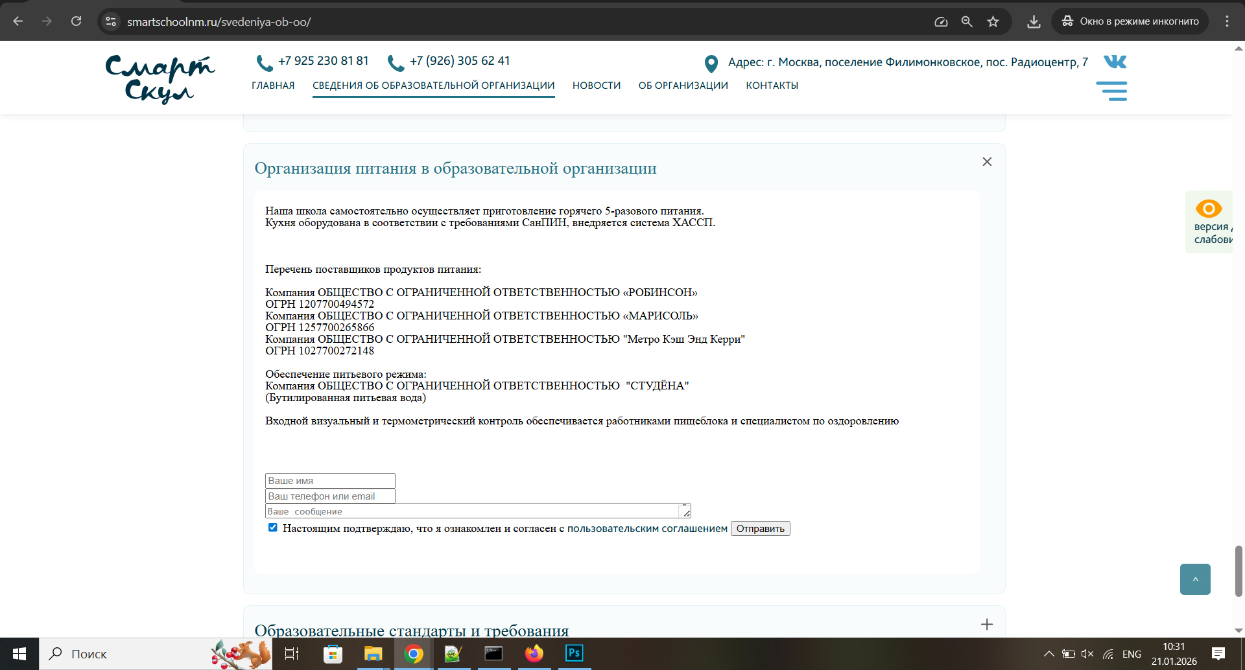
Task: Expand the educational standards section
Action: (986, 625)
